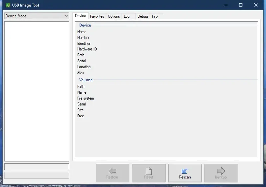Click the Reset button
This screenshot has width=266, height=187.
(149, 173)
